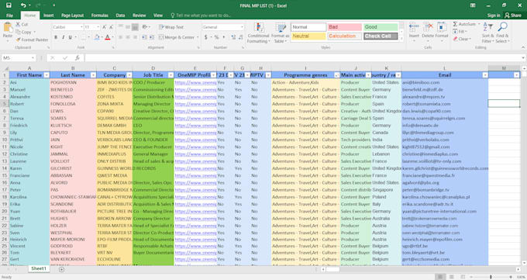Image resolution: width=527 pixels, height=280 pixels.
Task: Click the Orientation text angle icon
Action: [x=145, y=27]
